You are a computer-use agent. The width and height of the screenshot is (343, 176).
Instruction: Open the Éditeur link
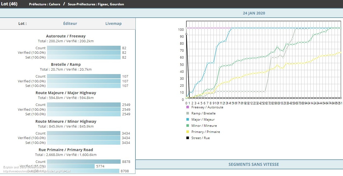[x=70, y=24]
